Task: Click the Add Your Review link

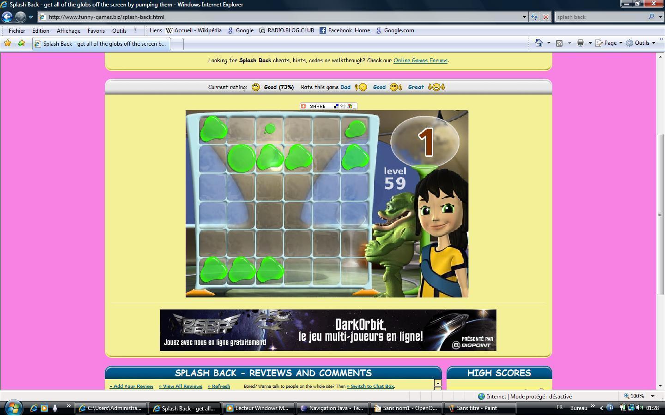Action: [x=131, y=386]
